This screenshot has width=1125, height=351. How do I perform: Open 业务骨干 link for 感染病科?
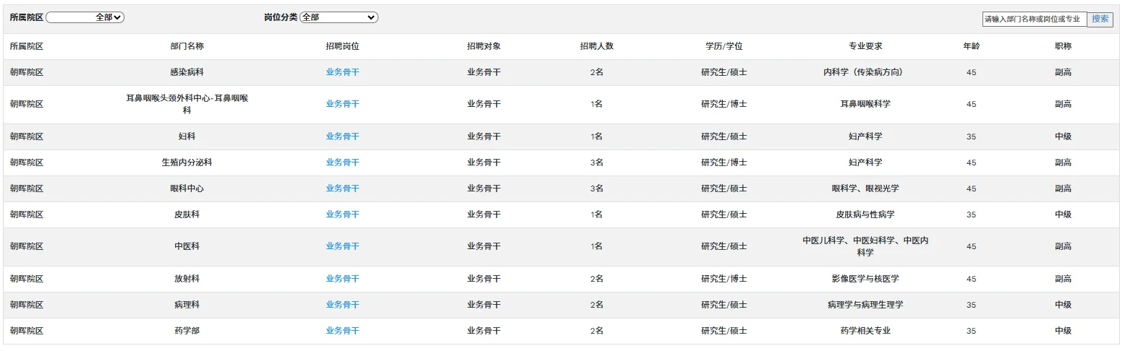(342, 72)
